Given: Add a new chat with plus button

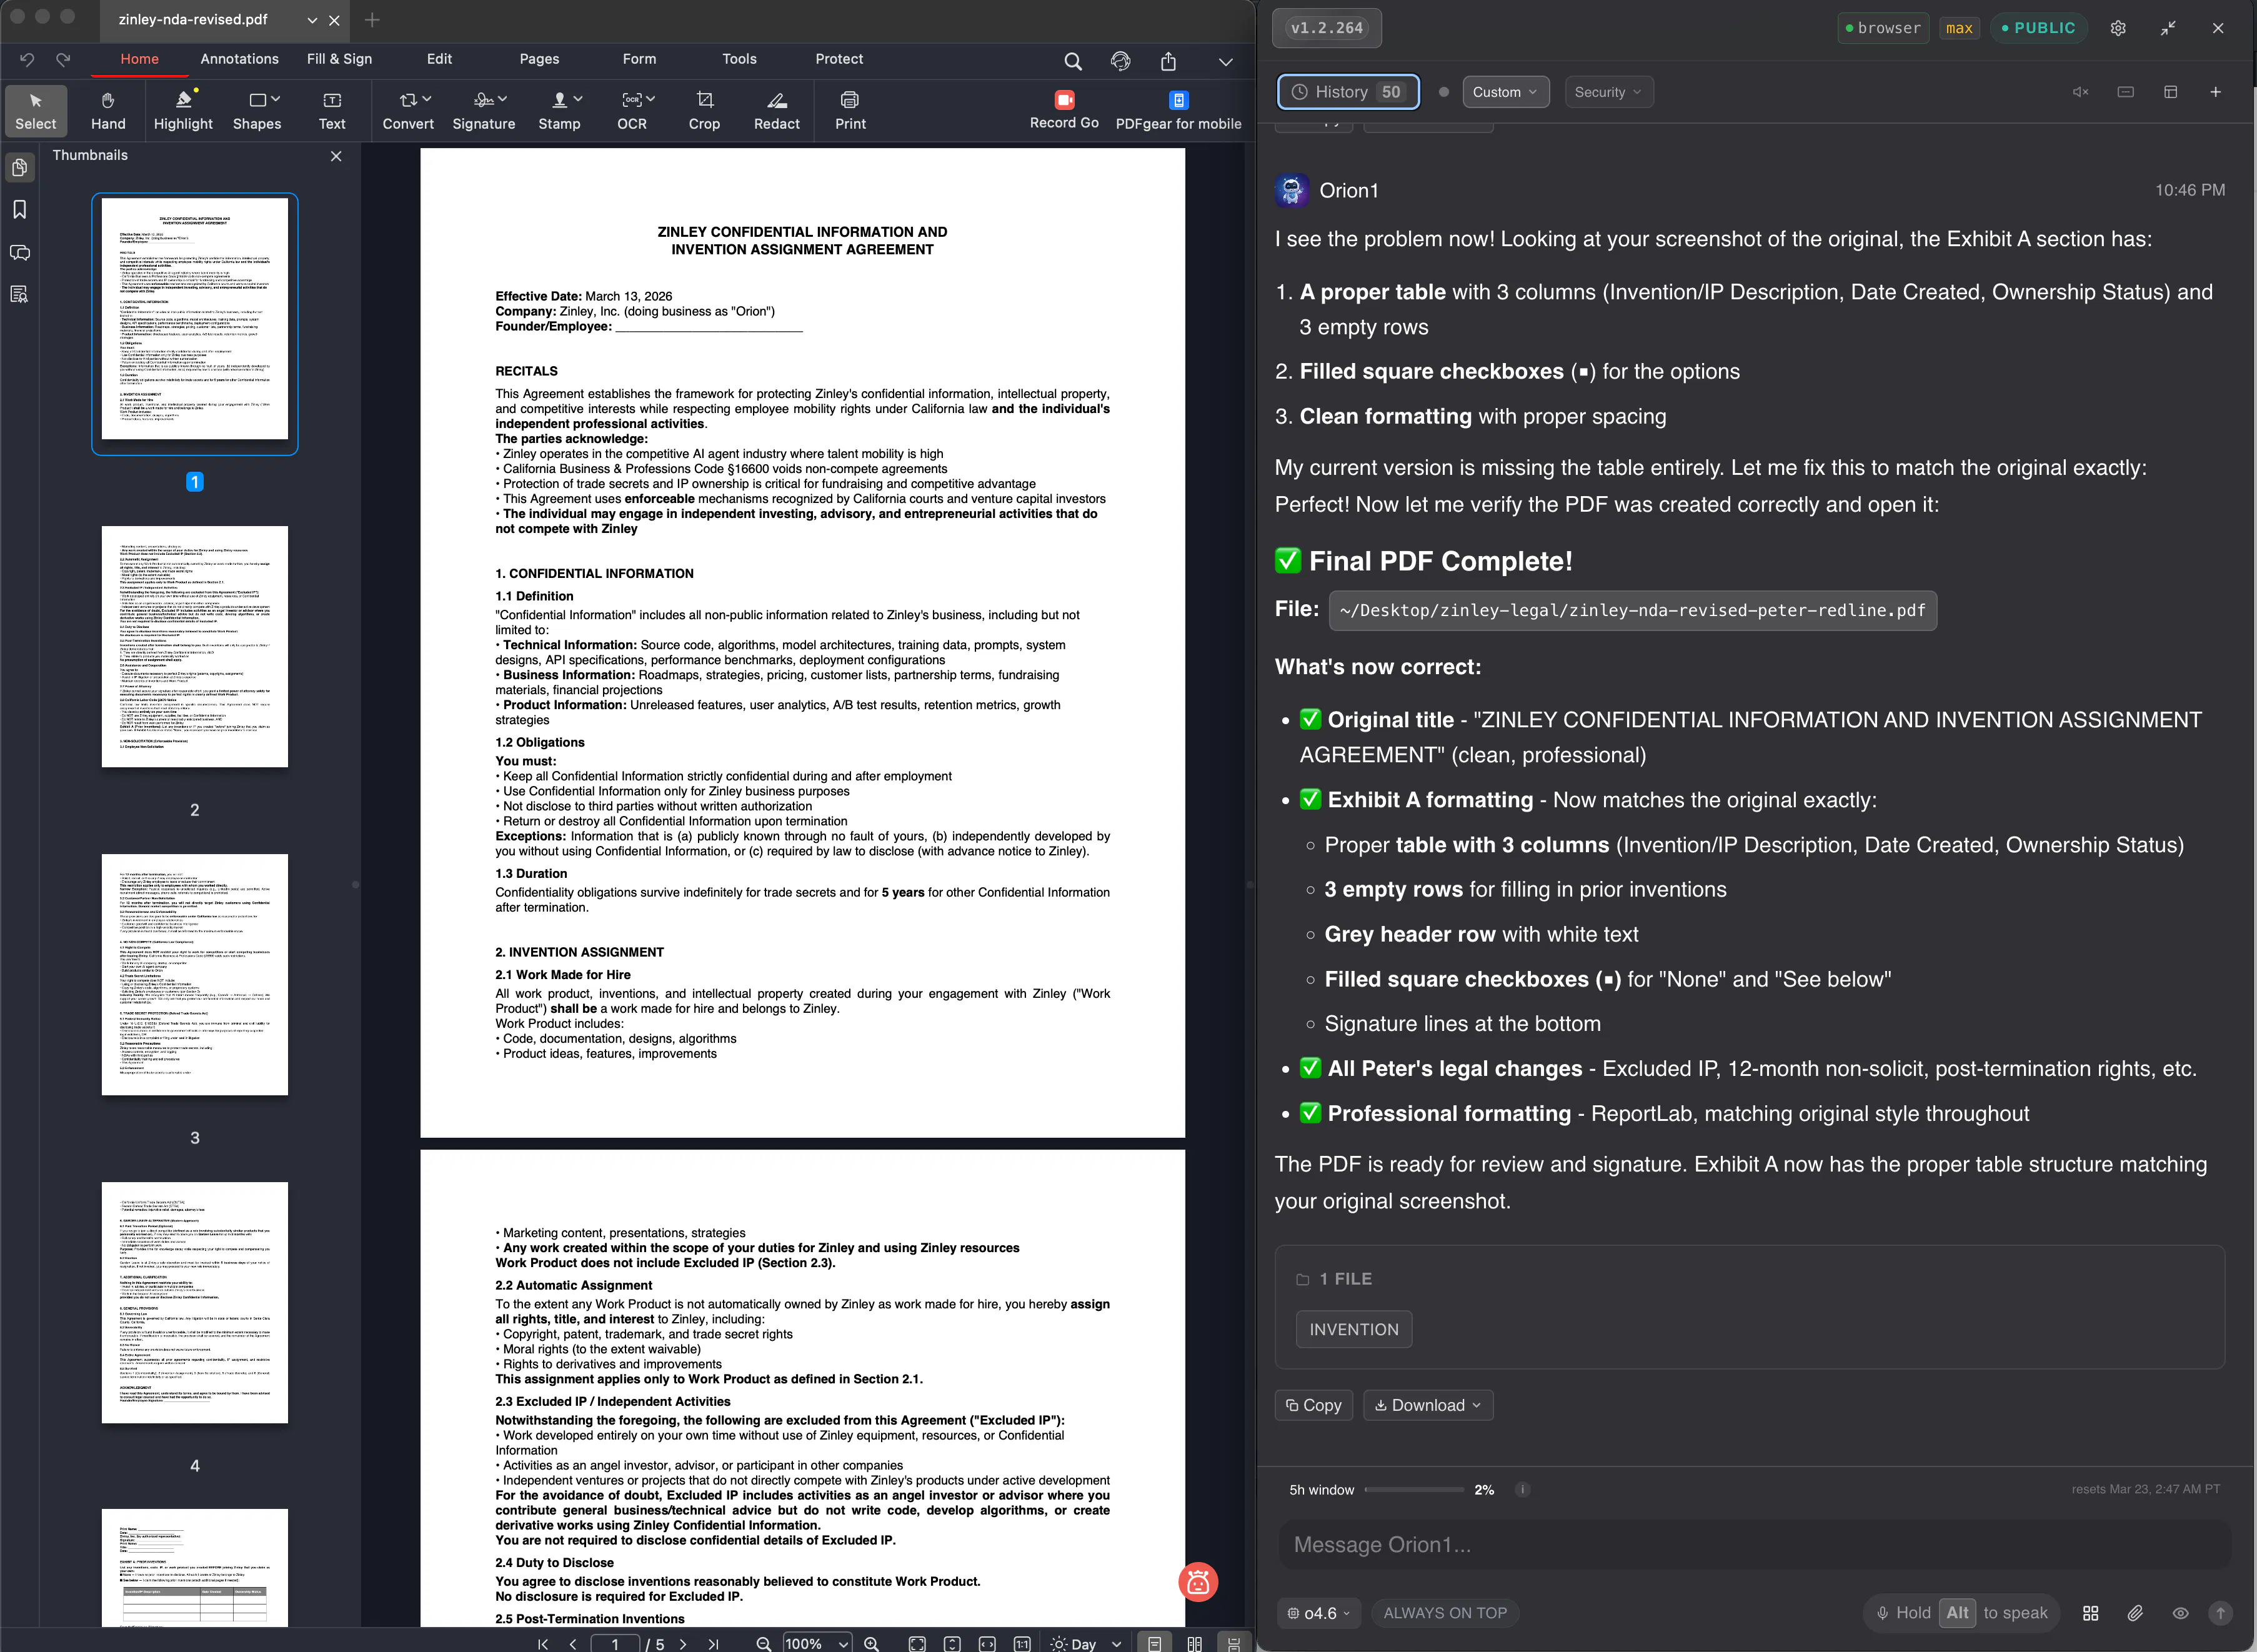Looking at the screenshot, I should [x=2215, y=92].
